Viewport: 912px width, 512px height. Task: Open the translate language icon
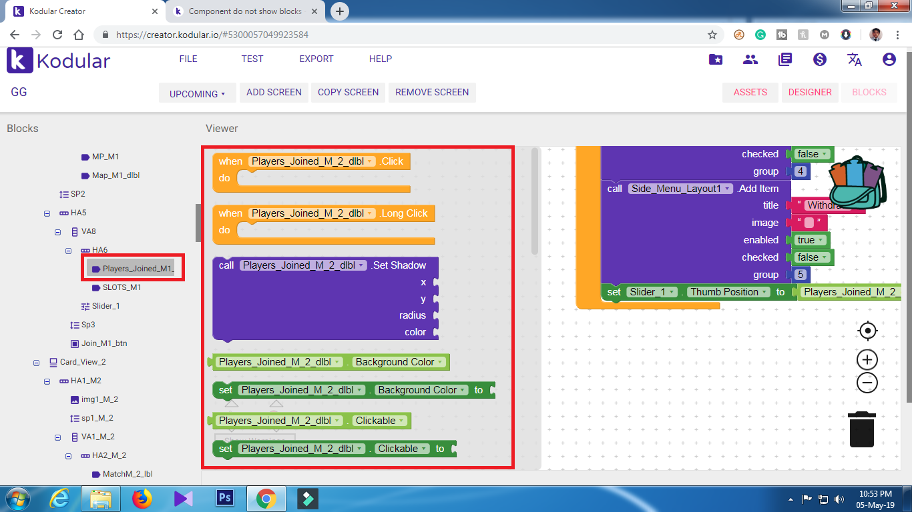click(855, 59)
